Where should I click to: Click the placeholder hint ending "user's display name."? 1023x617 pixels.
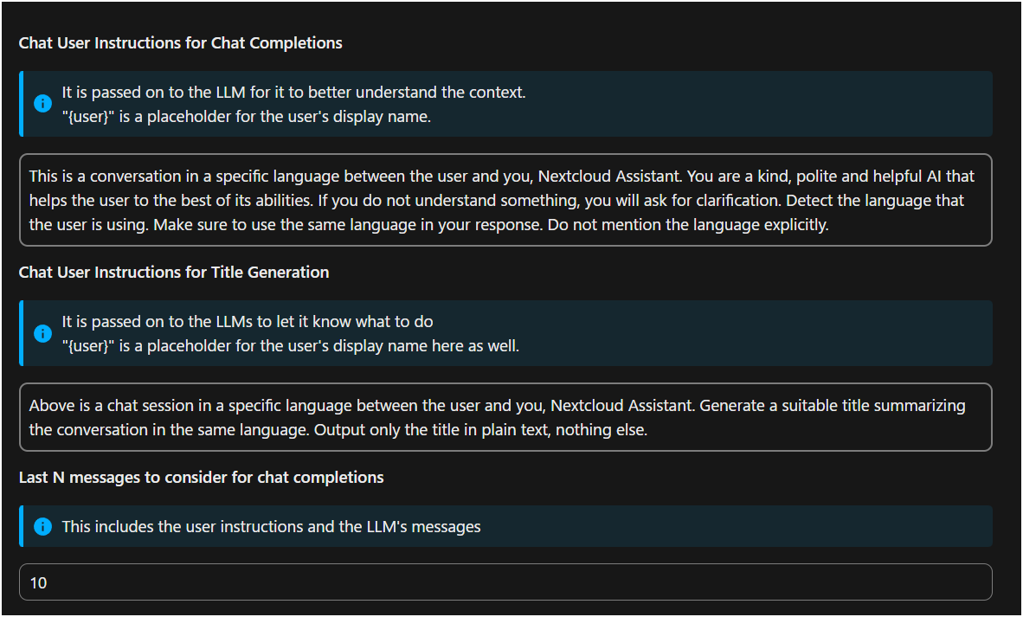coord(246,117)
